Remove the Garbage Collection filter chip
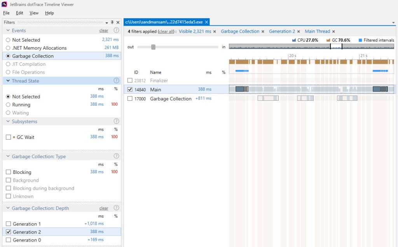Image resolution: width=398 pixels, height=247 pixels. coord(263,32)
